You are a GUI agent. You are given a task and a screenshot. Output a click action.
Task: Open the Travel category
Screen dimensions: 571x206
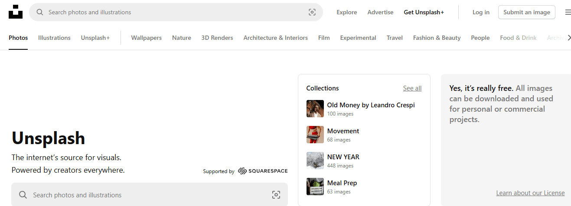pos(395,38)
